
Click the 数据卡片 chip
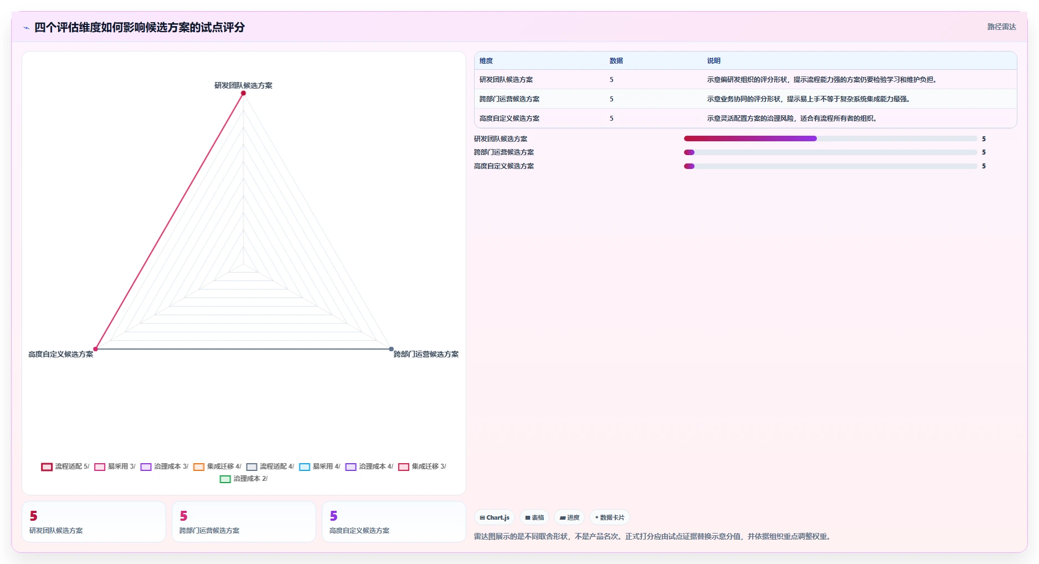click(x=610, y=517)
